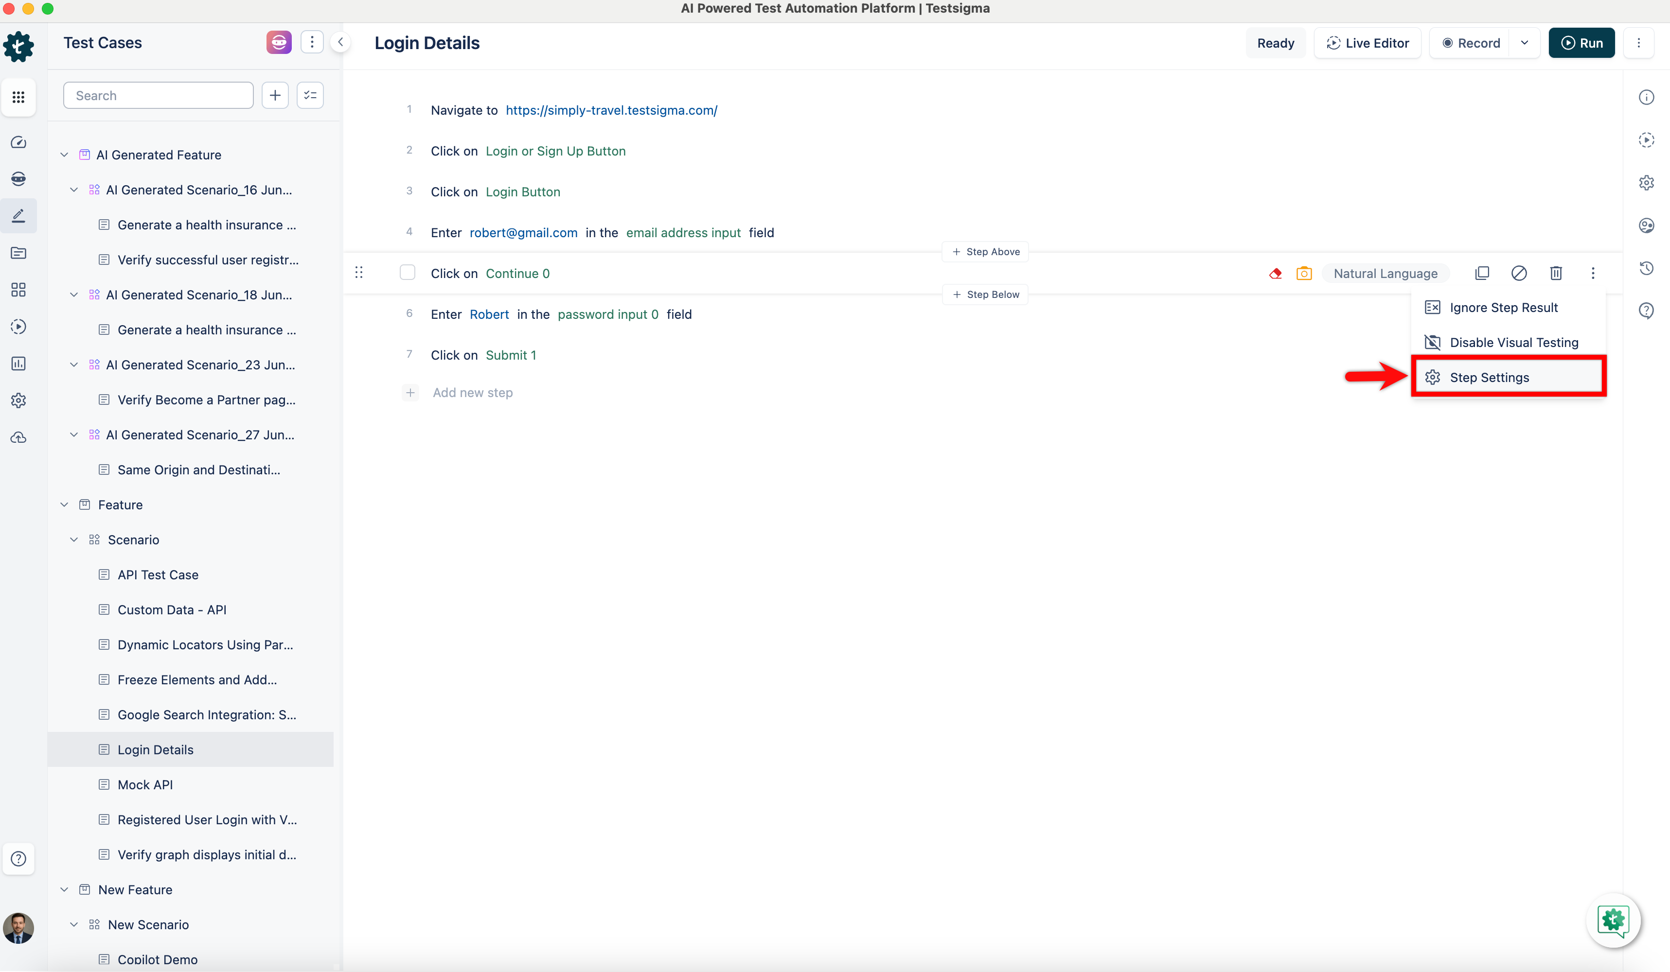Tick the checkbox for the Continue 0 step

[408, 273]
